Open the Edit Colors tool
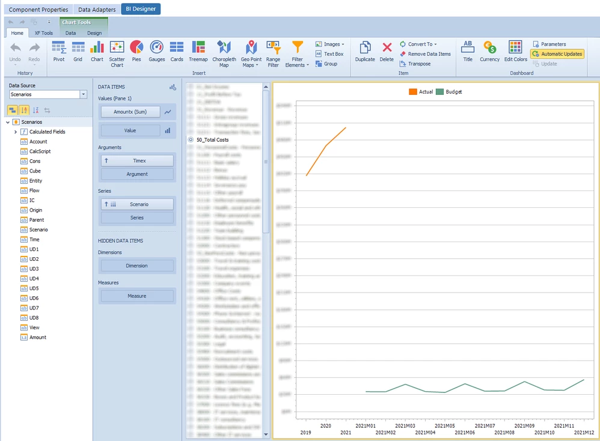This screenshot has width=600, height=441. (x=515, y=51)
